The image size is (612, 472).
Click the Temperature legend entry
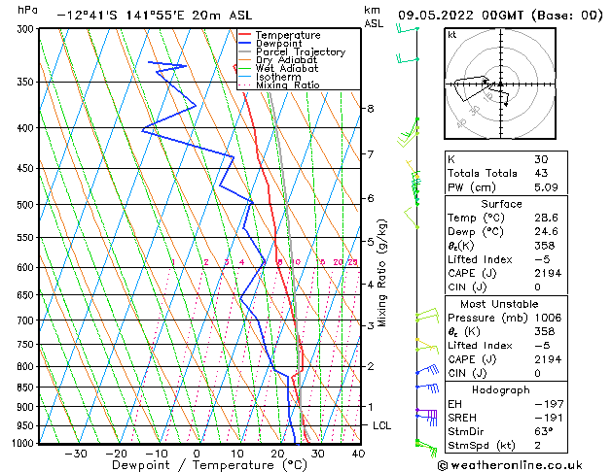288,35
